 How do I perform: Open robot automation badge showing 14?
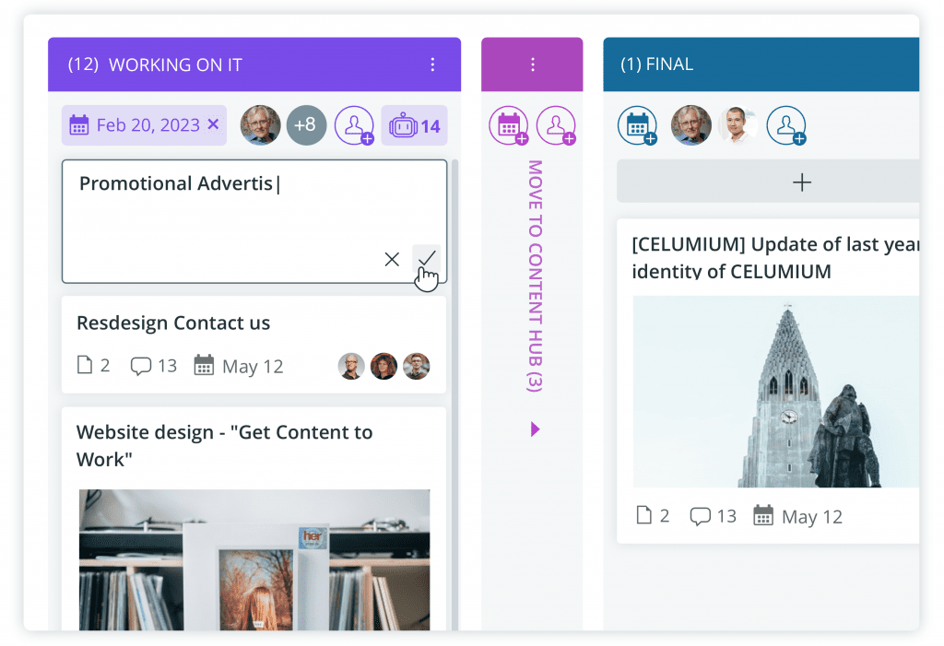coord(414,125)
